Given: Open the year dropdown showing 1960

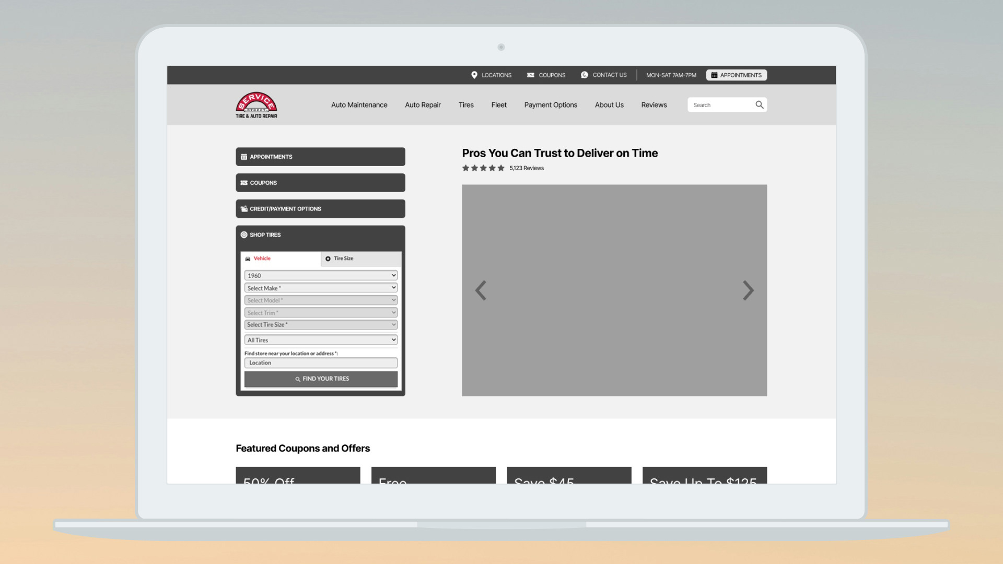Looking at the screenshot, I should coord(320,276).
